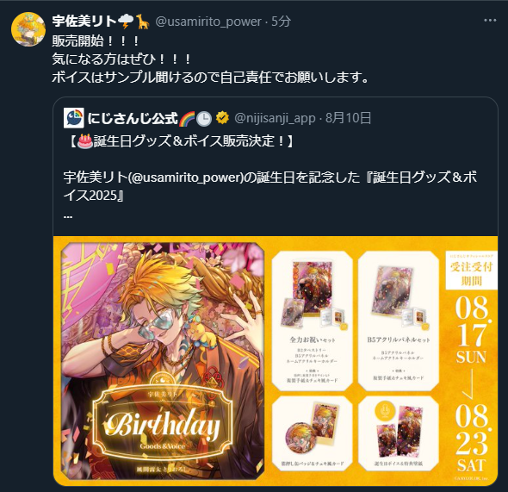The image size is (508, 492).
Task: Open the Birthday Goods & Voice main illustration
Action: coord(163,361)
